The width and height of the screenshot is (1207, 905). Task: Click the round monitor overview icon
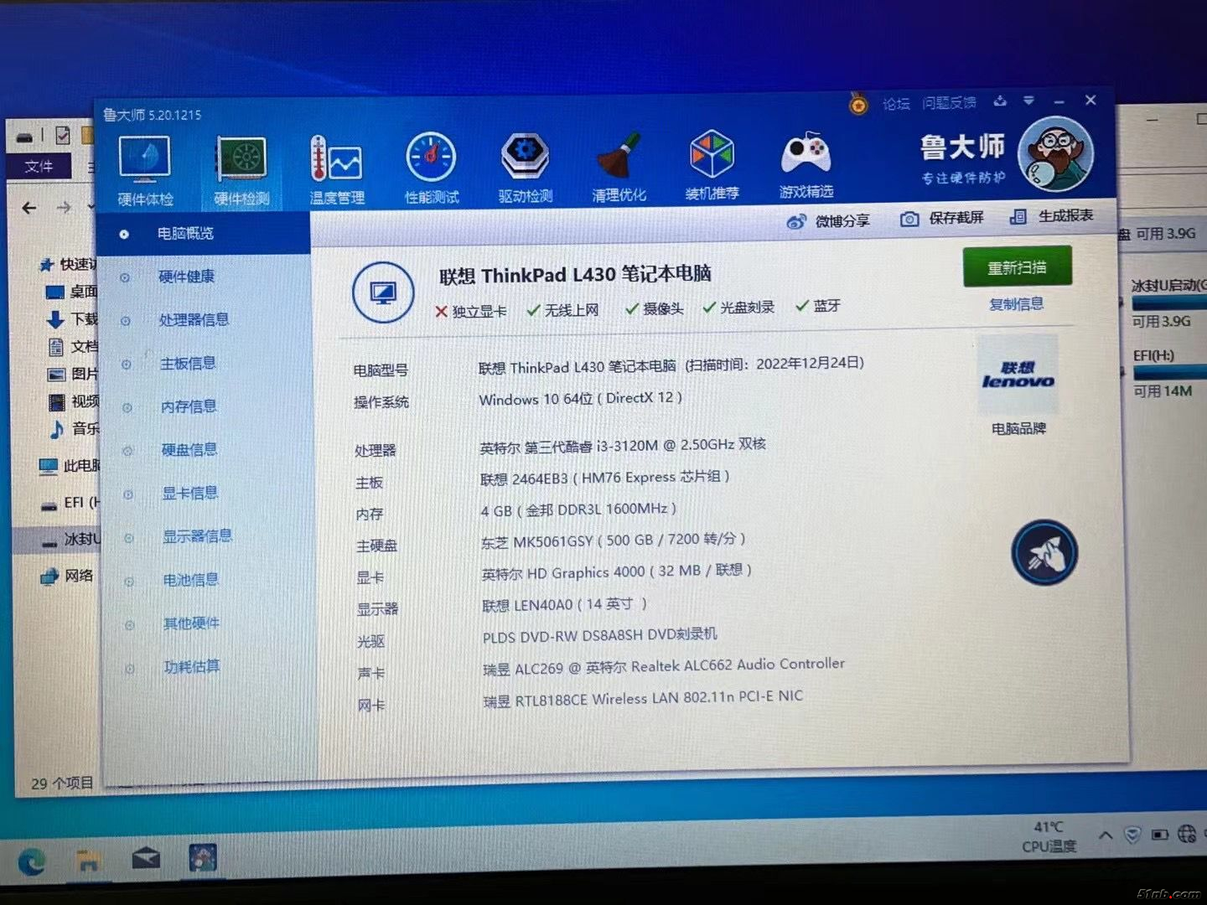point(383,292)
